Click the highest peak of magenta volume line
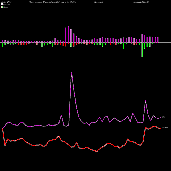Viewport: 171px width, 171px height. [x=71, y=73]
